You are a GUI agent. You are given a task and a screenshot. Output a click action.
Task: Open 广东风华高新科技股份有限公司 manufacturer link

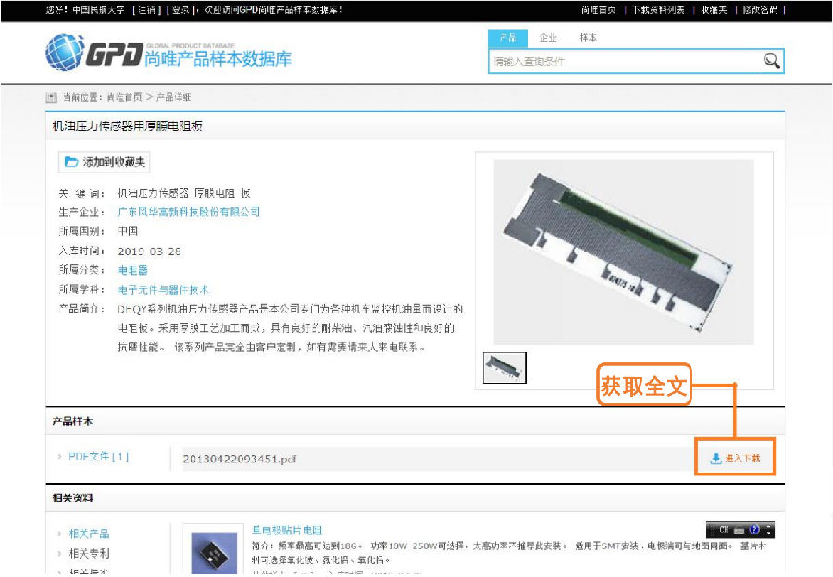pos(189,212)
